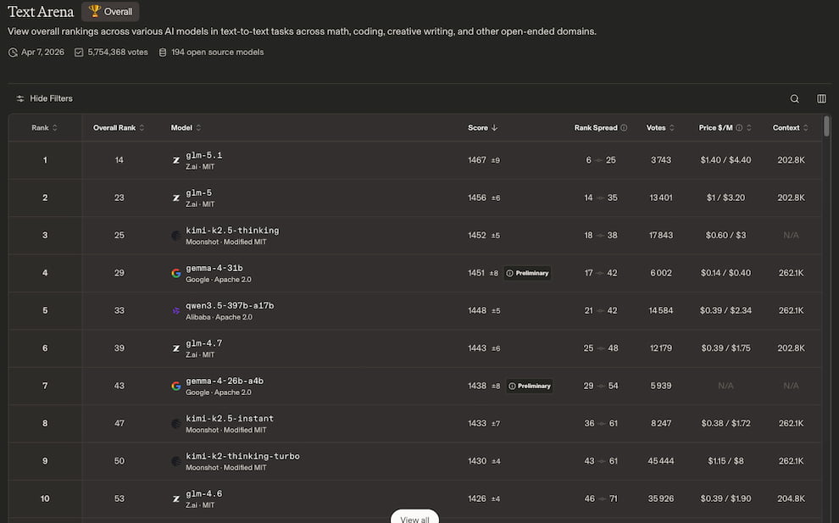Select the Overall trophy category tab

[110, 12]
